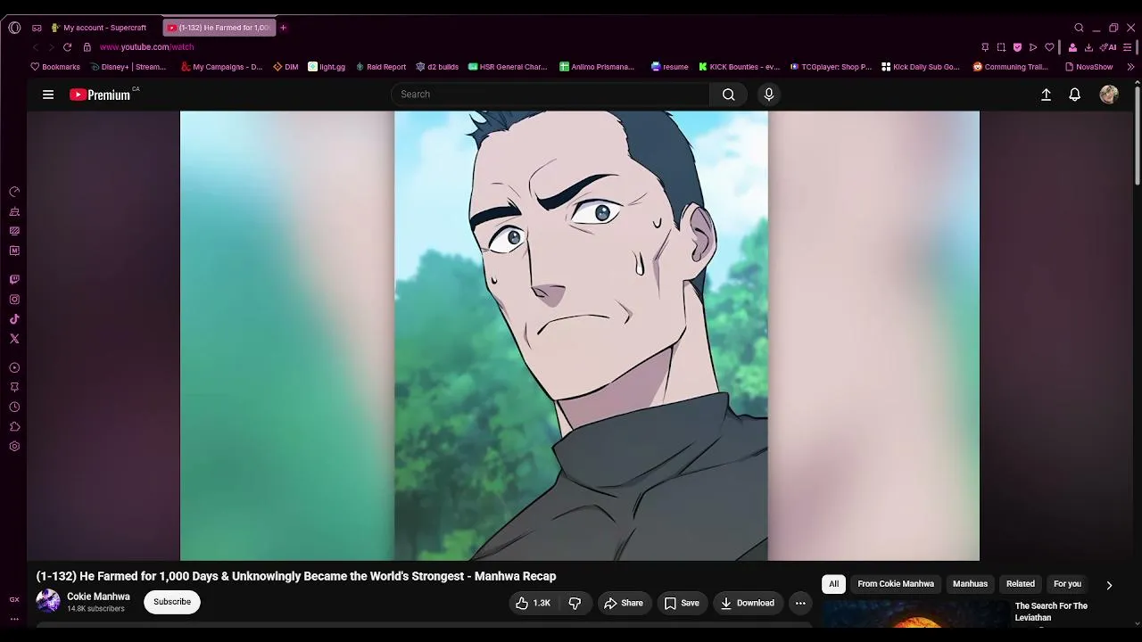This screenshot has height=642, width=1142.
Task: Take a snapshot with the toolbar icon
Action: [1001, 47]
